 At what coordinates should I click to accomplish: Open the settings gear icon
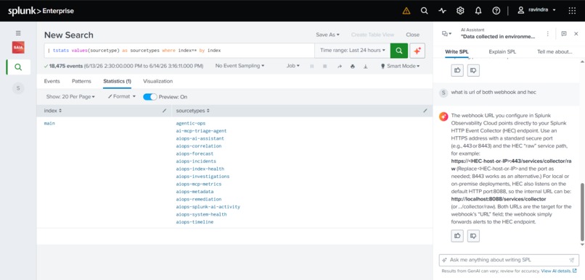coord(460,11)
